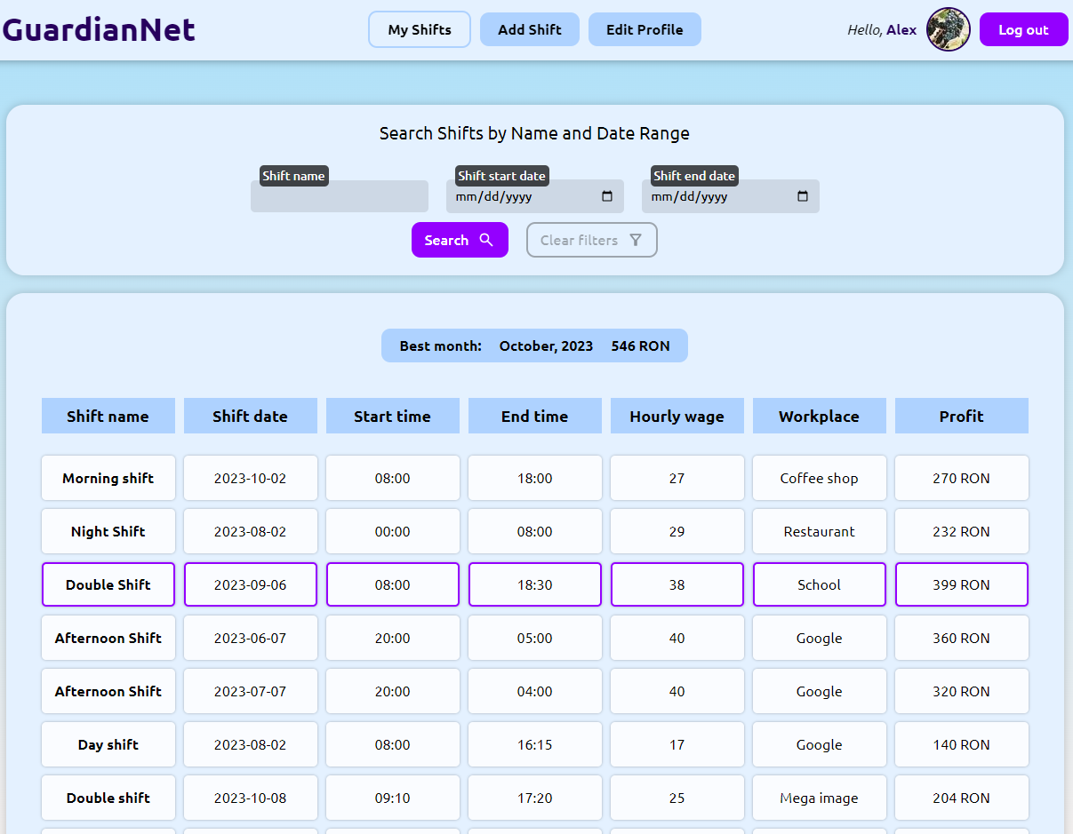Sort by the Profit column header

[961, 416]
